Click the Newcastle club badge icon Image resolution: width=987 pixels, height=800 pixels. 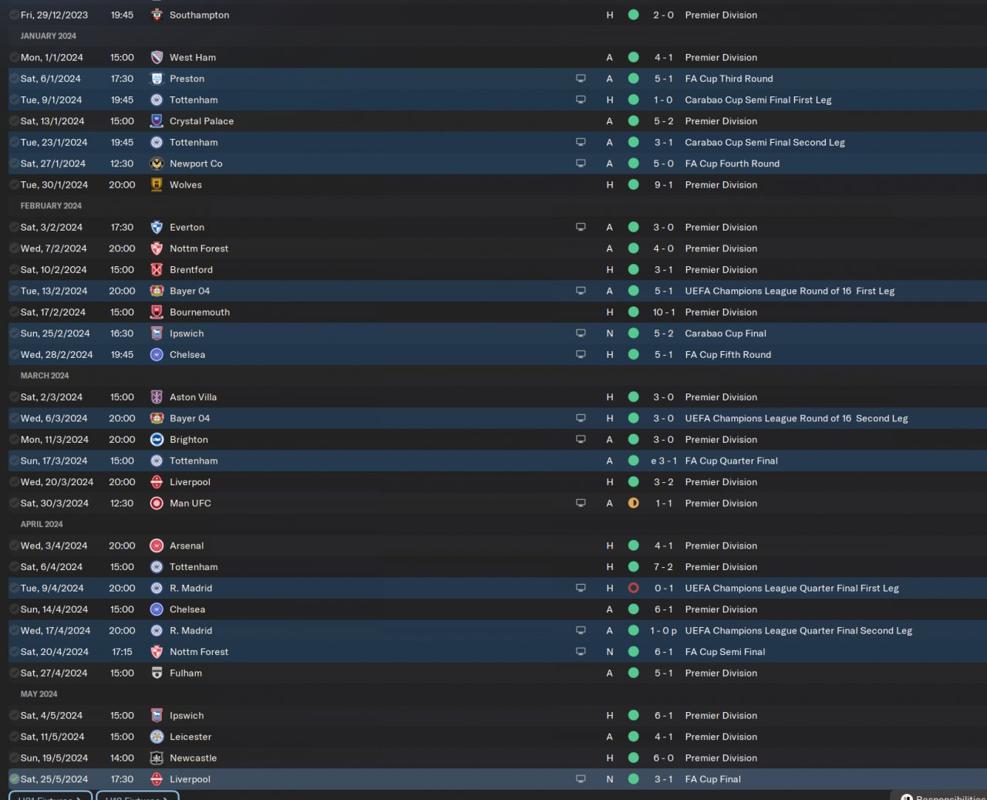click(157, 758)
